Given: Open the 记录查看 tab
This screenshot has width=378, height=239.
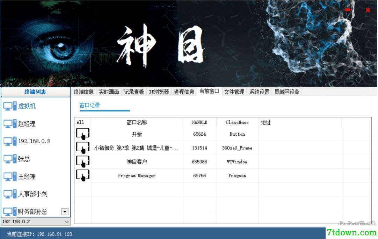Looking at the screenshot, I should pos(134,92).
